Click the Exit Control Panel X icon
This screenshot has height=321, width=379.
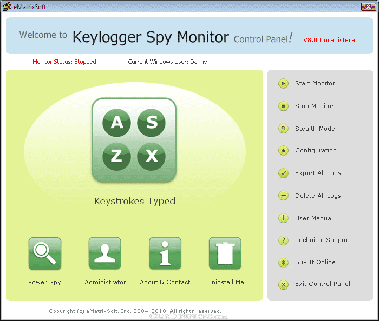[x=283, y=285]
